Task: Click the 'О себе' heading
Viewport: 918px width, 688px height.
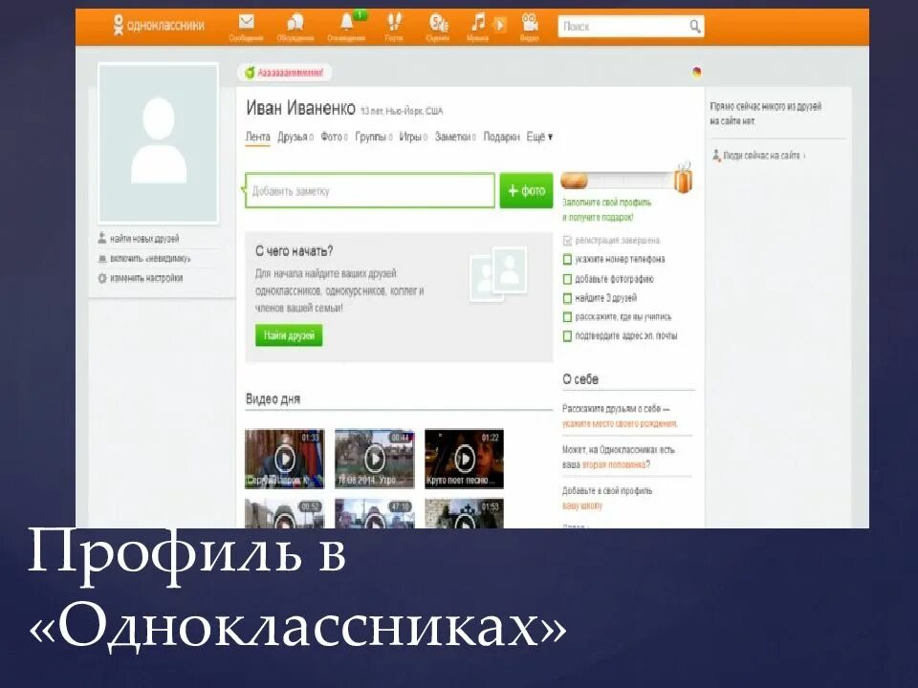Action: pos(580,379)
